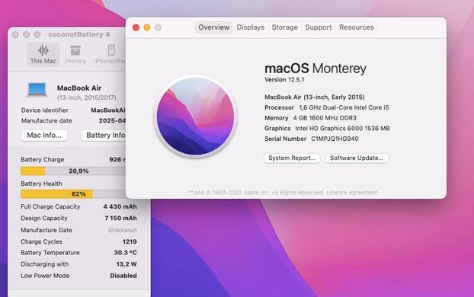
Task: Open the Storage tab
Action: 284,27
